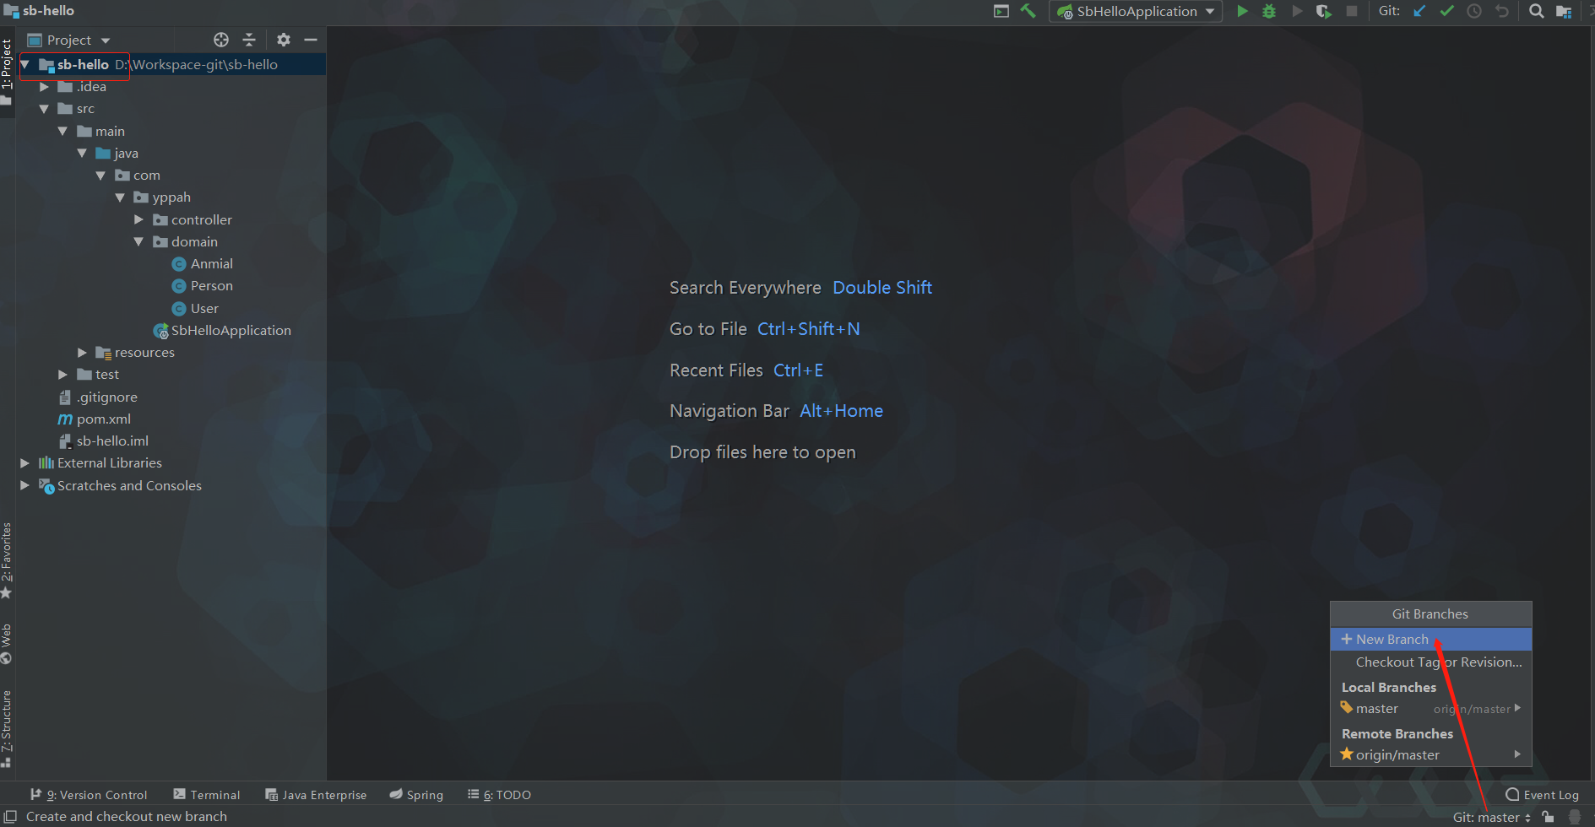Choose Checkout Tag or Revision option
This screenshot has height=827, width=1595.
(x=1438, y=662)
